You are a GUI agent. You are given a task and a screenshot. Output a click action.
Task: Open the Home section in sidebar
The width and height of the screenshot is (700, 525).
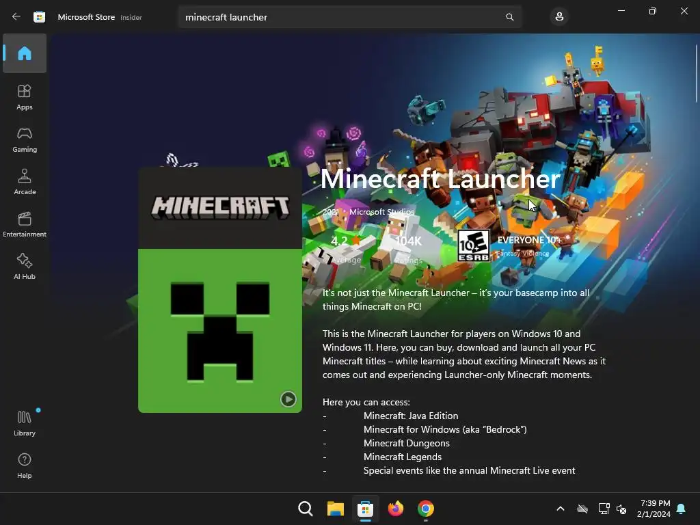pyautogui.click(x=25, y=53)
